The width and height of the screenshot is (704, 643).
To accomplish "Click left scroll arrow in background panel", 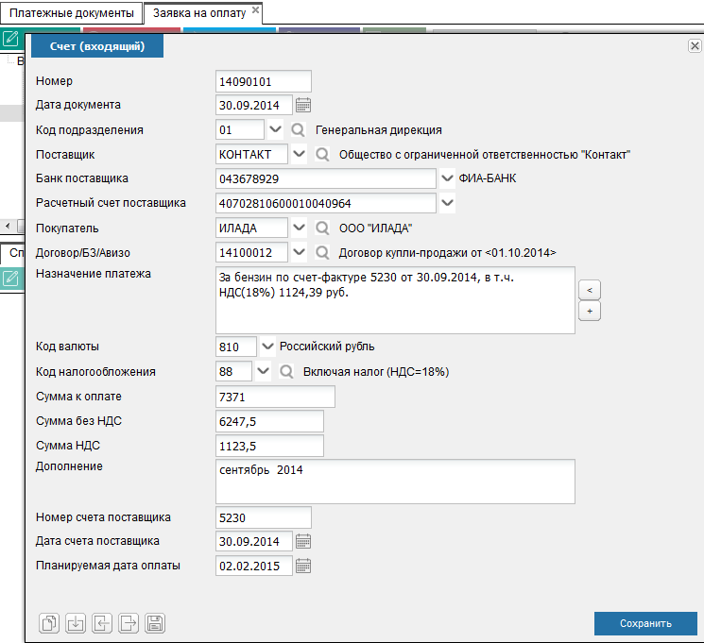I will [x=8, y=226].
